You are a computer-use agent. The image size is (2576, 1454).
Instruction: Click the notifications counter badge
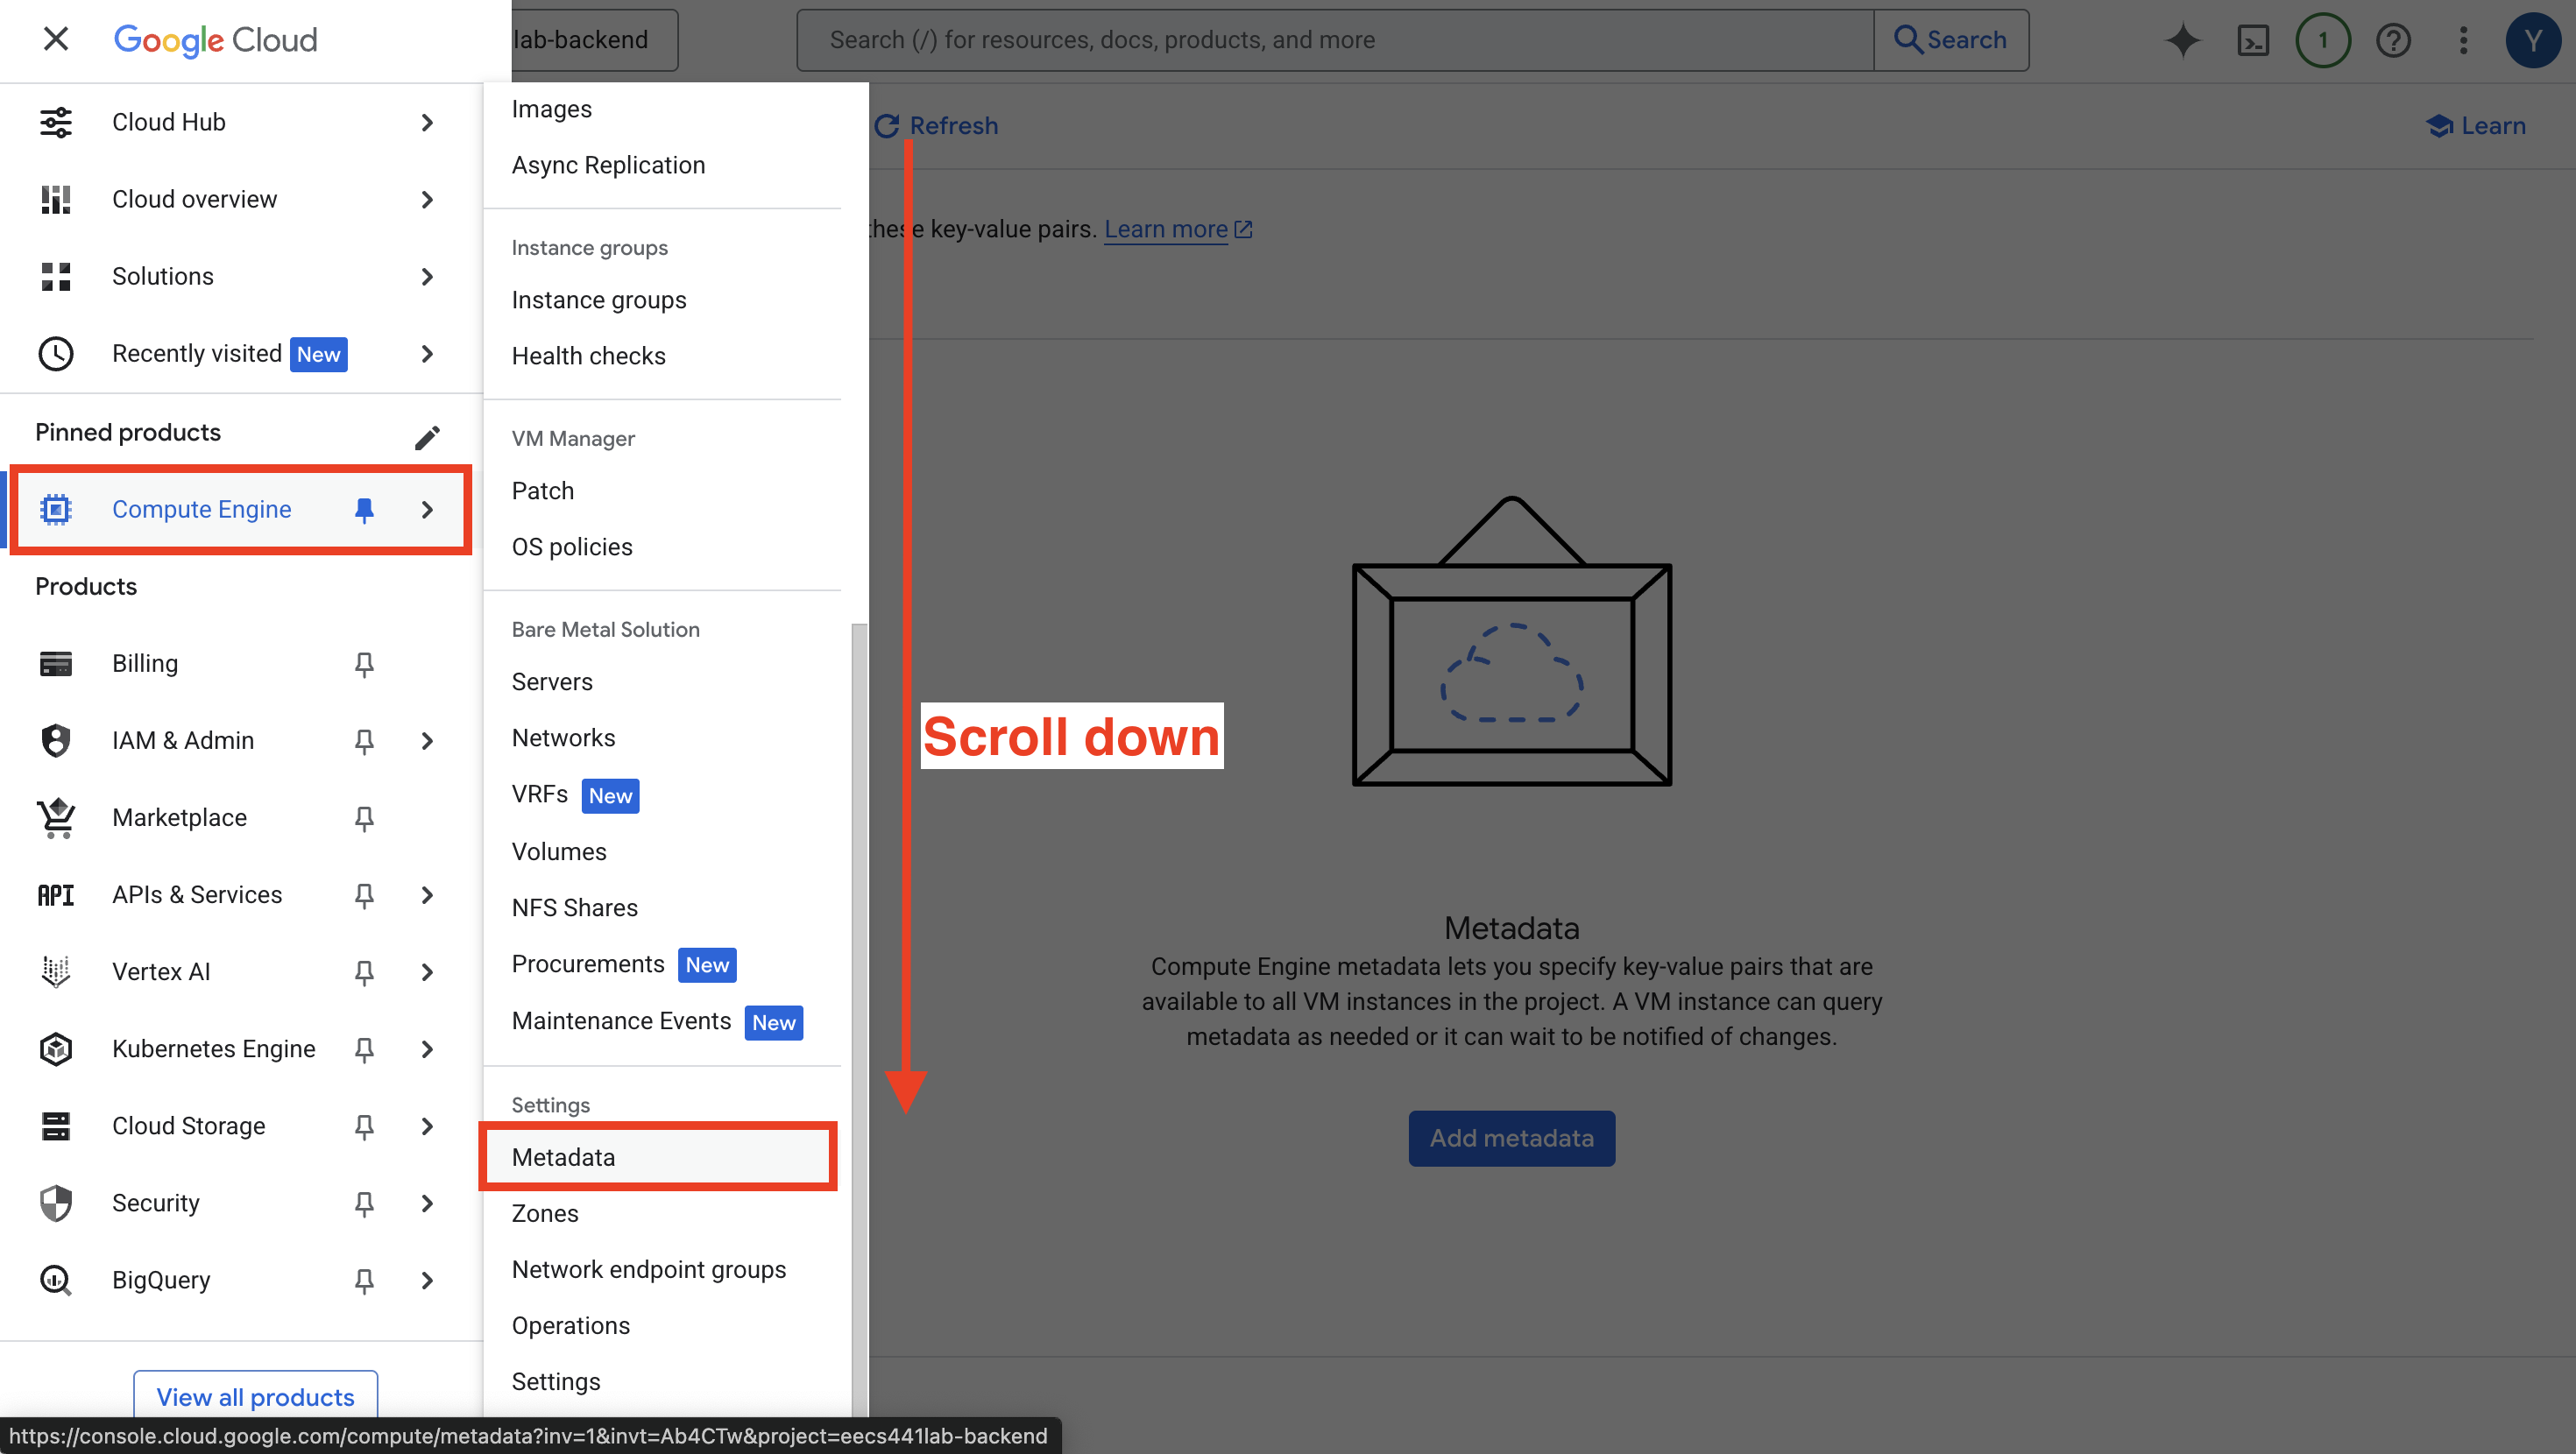point(2322,40)
